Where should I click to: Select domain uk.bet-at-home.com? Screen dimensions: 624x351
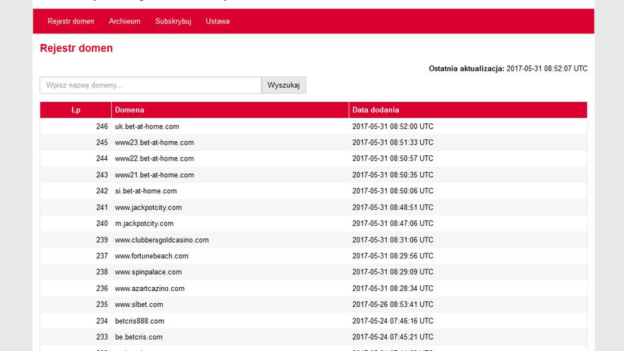click(147, 127)
